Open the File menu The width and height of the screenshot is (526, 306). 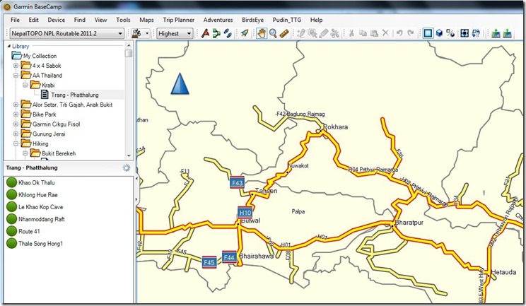[15, 20]
